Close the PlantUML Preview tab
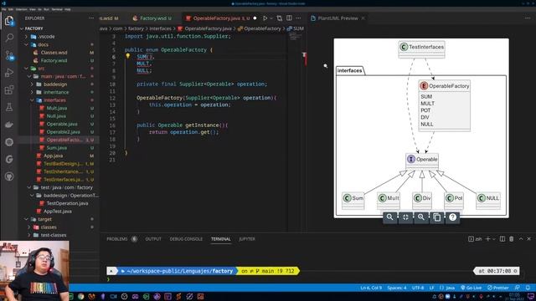536x301 pixels. [363, 18]
